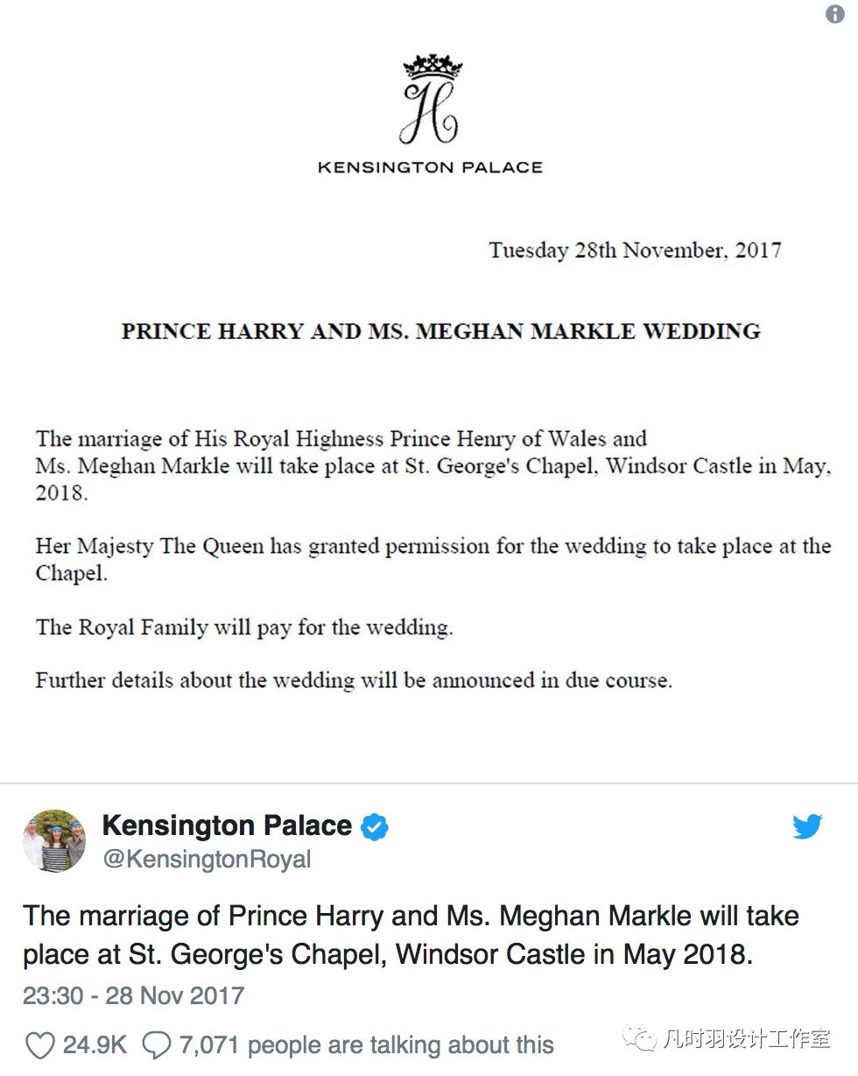Click 'Further details about the wedding' line
Image resolution: width=858 pixels, height=1076 pixels.
354,681
